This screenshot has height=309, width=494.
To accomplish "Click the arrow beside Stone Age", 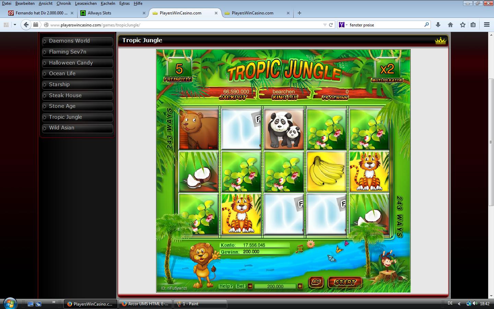I will [x=45, y=107].
